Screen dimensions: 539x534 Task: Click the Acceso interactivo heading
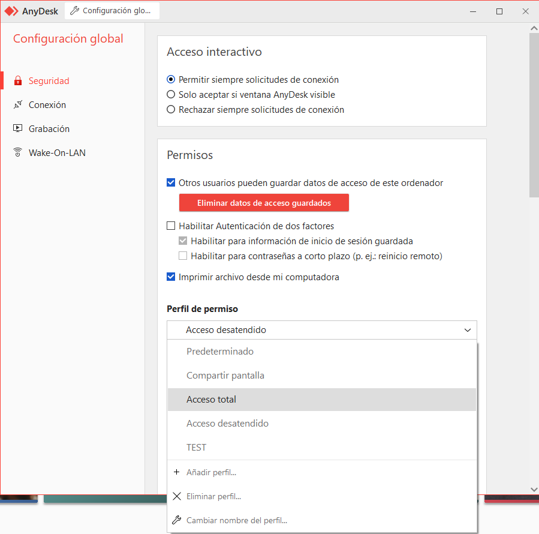click(x=214, y=52)
